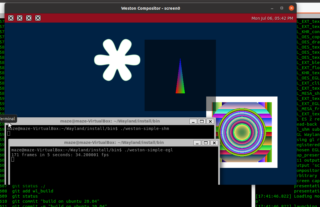Open the first Weston panel launcher
This screenshot has height=207, width=320.
[11, 18]
